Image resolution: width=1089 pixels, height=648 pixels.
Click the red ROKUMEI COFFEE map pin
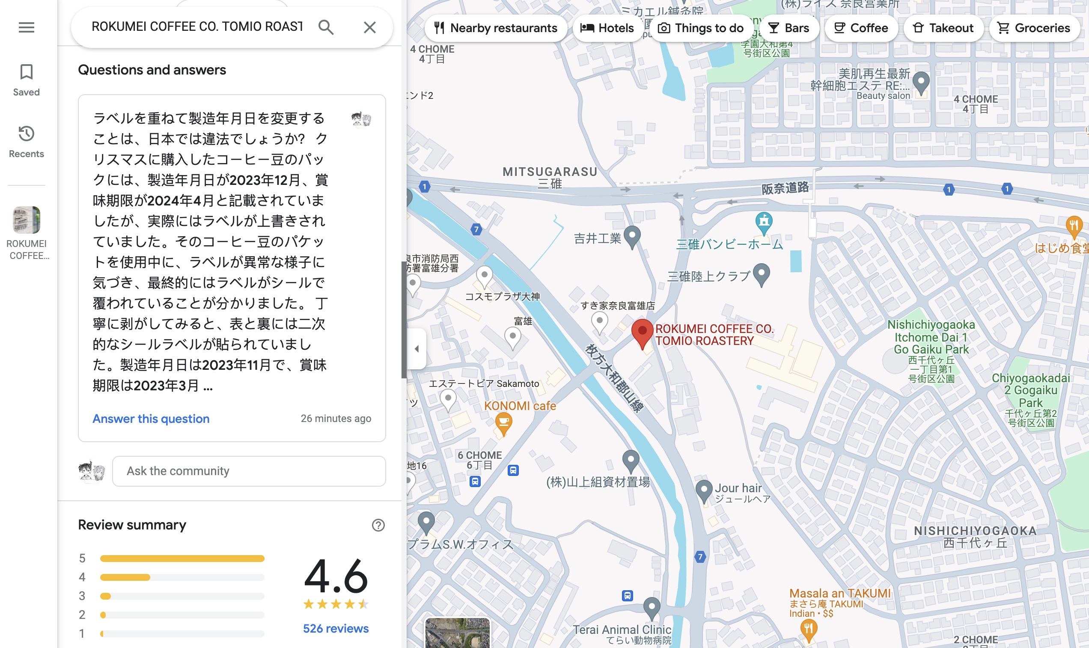click(642, 333)
